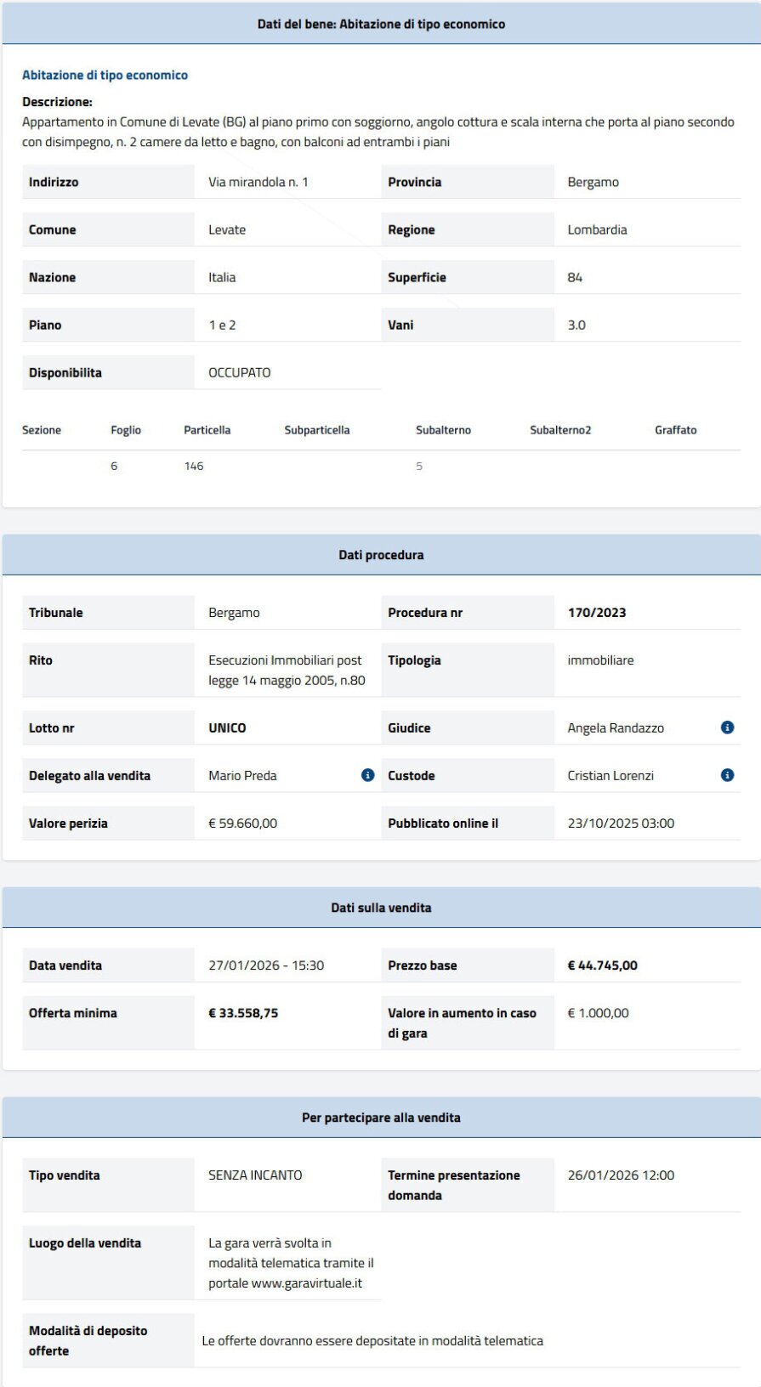Select the 'Foglio' column header

click(x=126, y=430)
